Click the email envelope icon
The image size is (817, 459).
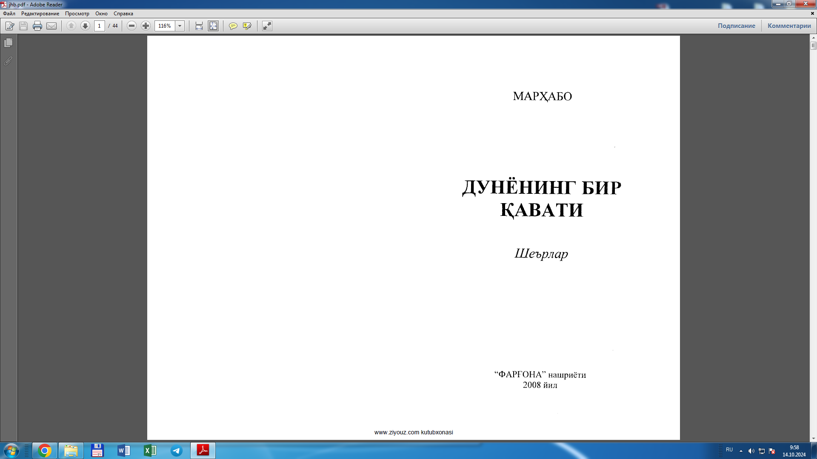coord(51,26)
